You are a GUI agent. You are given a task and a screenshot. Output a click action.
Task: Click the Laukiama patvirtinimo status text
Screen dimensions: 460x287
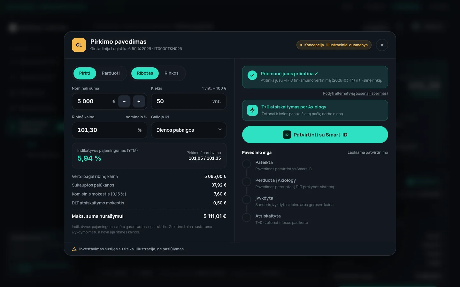(368, 152)
